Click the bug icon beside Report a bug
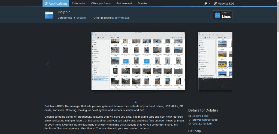The width and height of the screenshot is (279, 134). (x=190, y=116)
